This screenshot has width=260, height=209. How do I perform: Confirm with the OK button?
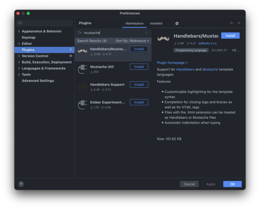click(232, 184)
